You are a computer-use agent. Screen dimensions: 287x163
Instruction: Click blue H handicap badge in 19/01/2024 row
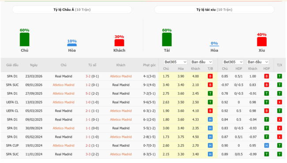coord(267,145)
